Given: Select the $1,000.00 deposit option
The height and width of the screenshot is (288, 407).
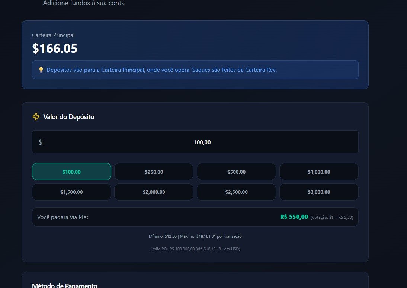Looking at the screenshot, I should point(319,172).
